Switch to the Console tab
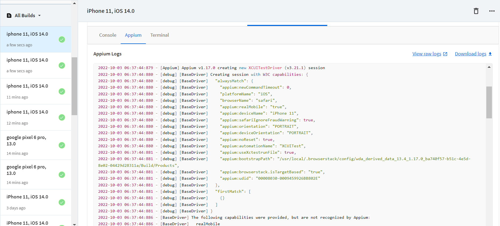Image resolution: width=500 pixels, height=226 pixels. point(108,35)
